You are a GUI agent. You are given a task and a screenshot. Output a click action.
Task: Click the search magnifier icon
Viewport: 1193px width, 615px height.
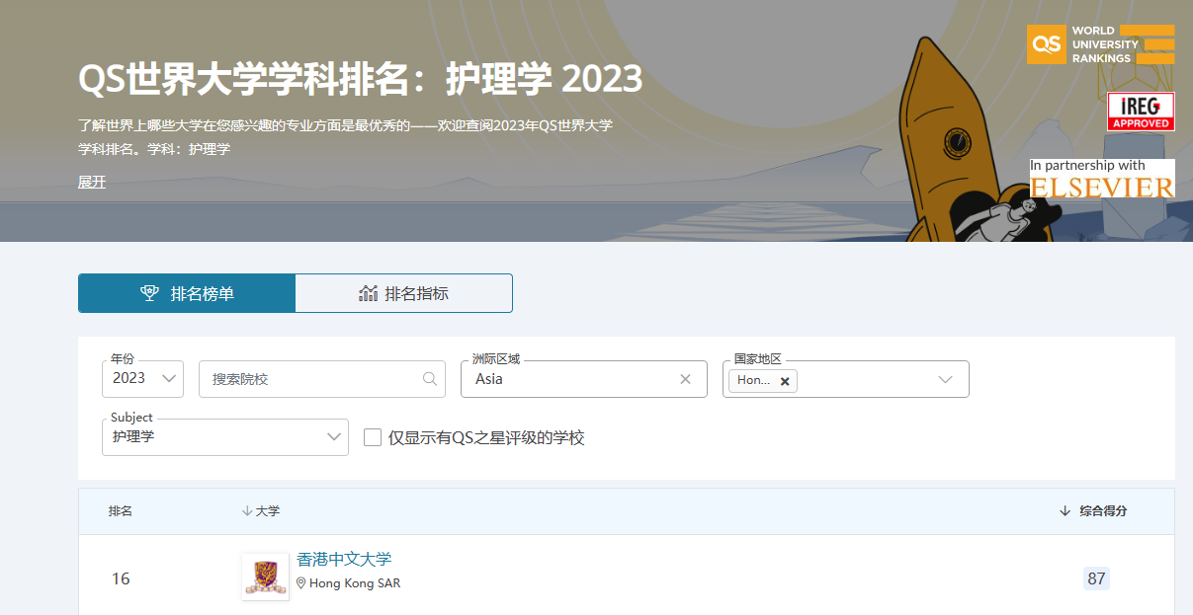pos(430,378)
